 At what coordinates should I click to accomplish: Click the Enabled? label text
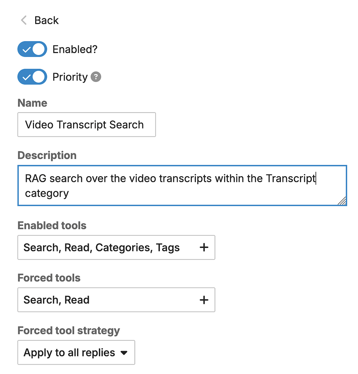(75, 49)
